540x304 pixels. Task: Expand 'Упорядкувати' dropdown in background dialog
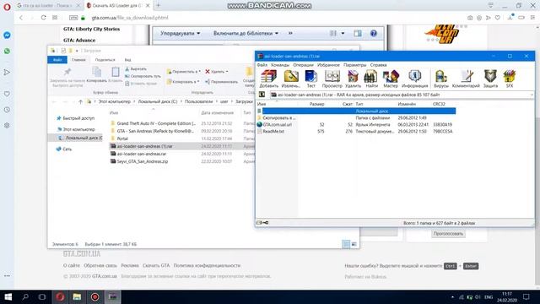[x=180, y=34]
